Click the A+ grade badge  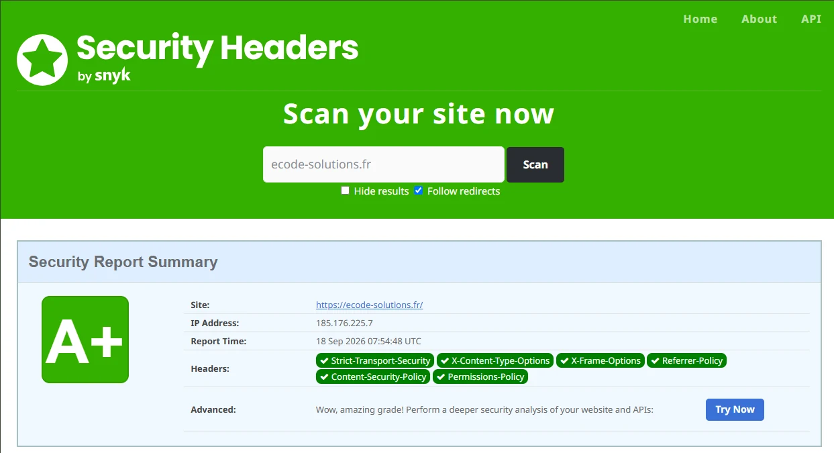click(85, 340)
